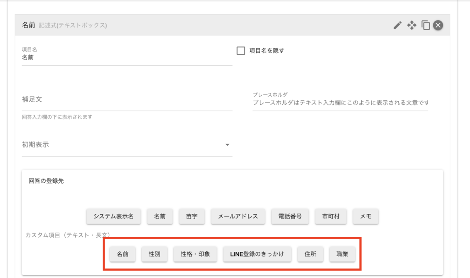Viewport: 470px width, 278px height.
Task: Click the メモ button
Action: click(x=365, y=217)
